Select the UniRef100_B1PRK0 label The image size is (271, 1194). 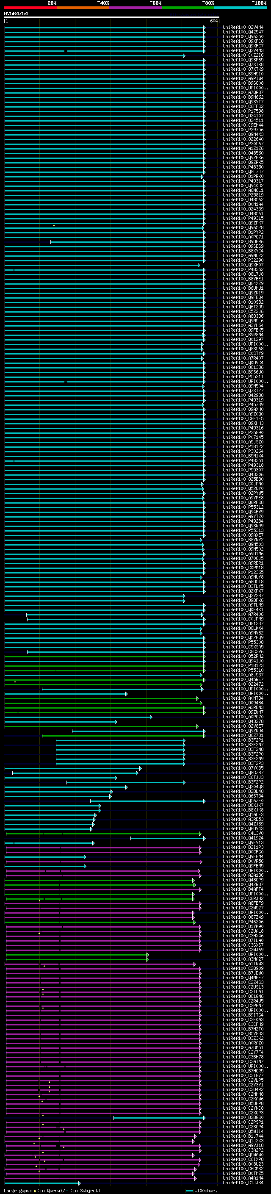pos(243,177)
